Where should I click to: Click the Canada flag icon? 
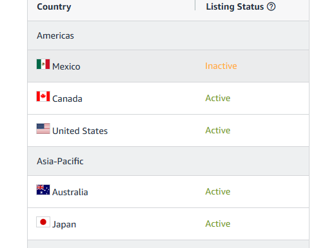tap(43, 97)
